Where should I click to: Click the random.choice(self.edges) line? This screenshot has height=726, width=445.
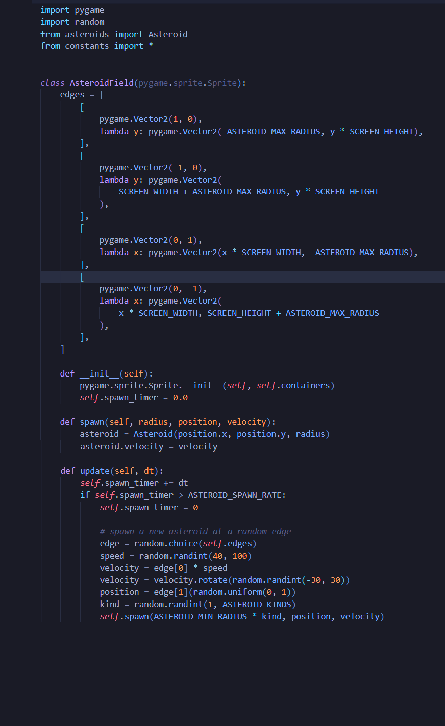(178, 543)
